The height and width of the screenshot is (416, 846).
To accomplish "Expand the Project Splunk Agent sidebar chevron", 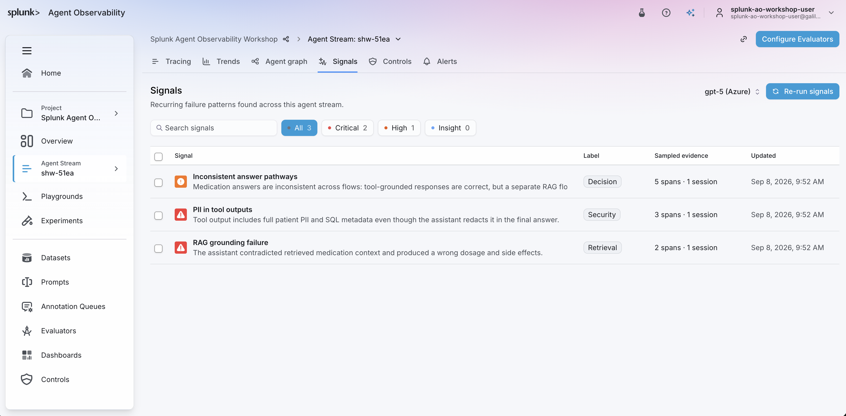I will (x=116, y=113).
